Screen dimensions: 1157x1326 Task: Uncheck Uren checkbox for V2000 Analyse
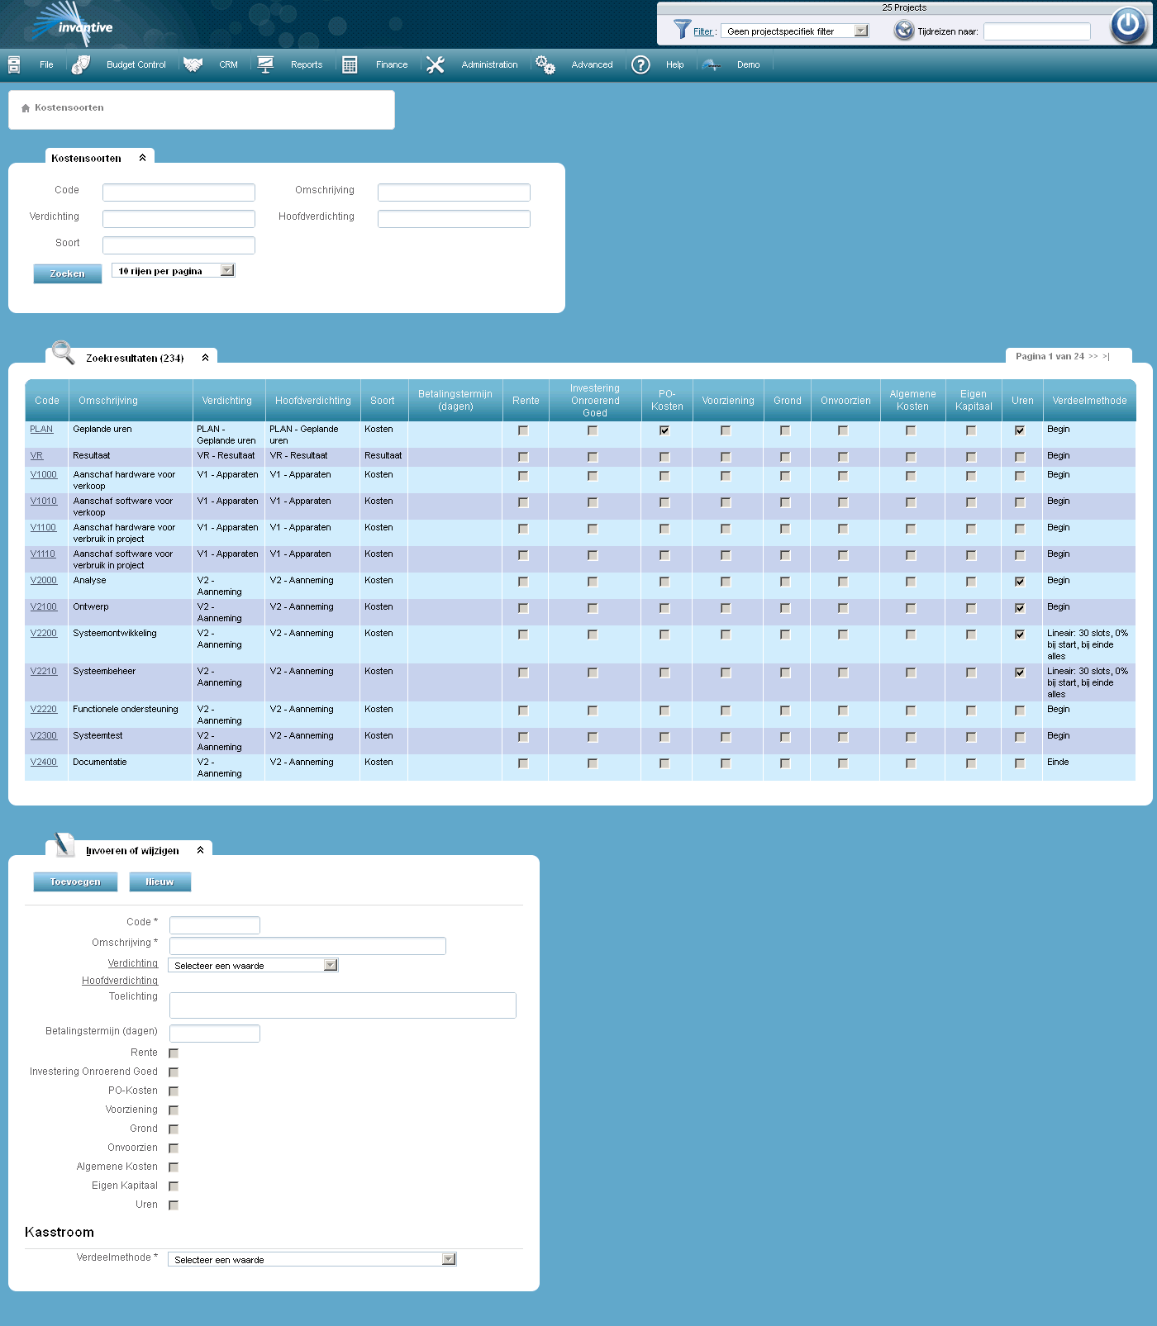(x=1020, y=582)
